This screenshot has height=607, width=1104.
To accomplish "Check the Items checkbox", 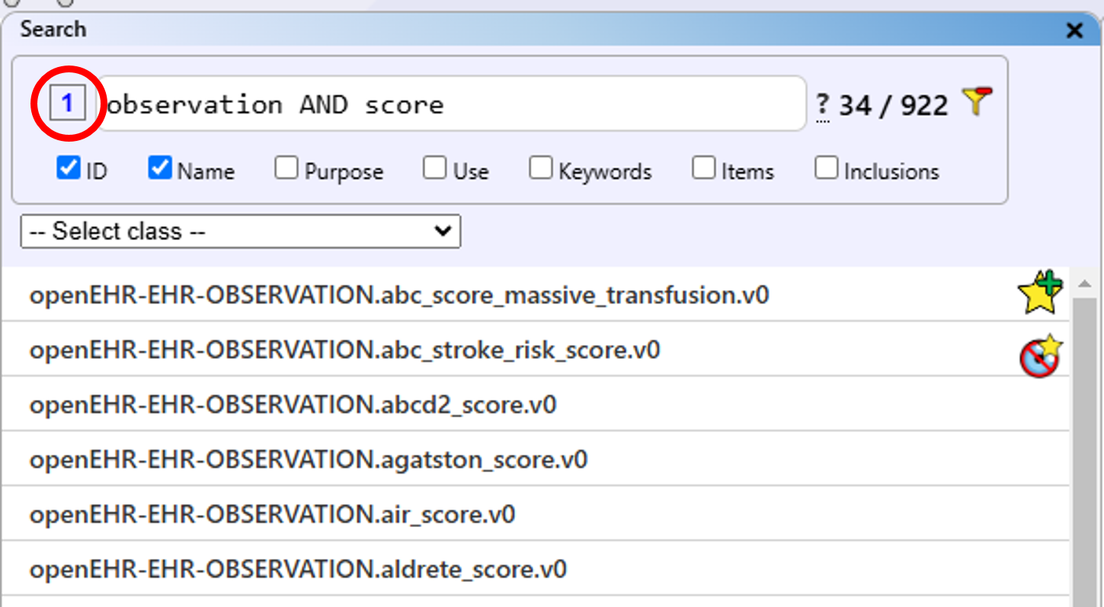I will [703, 168].
